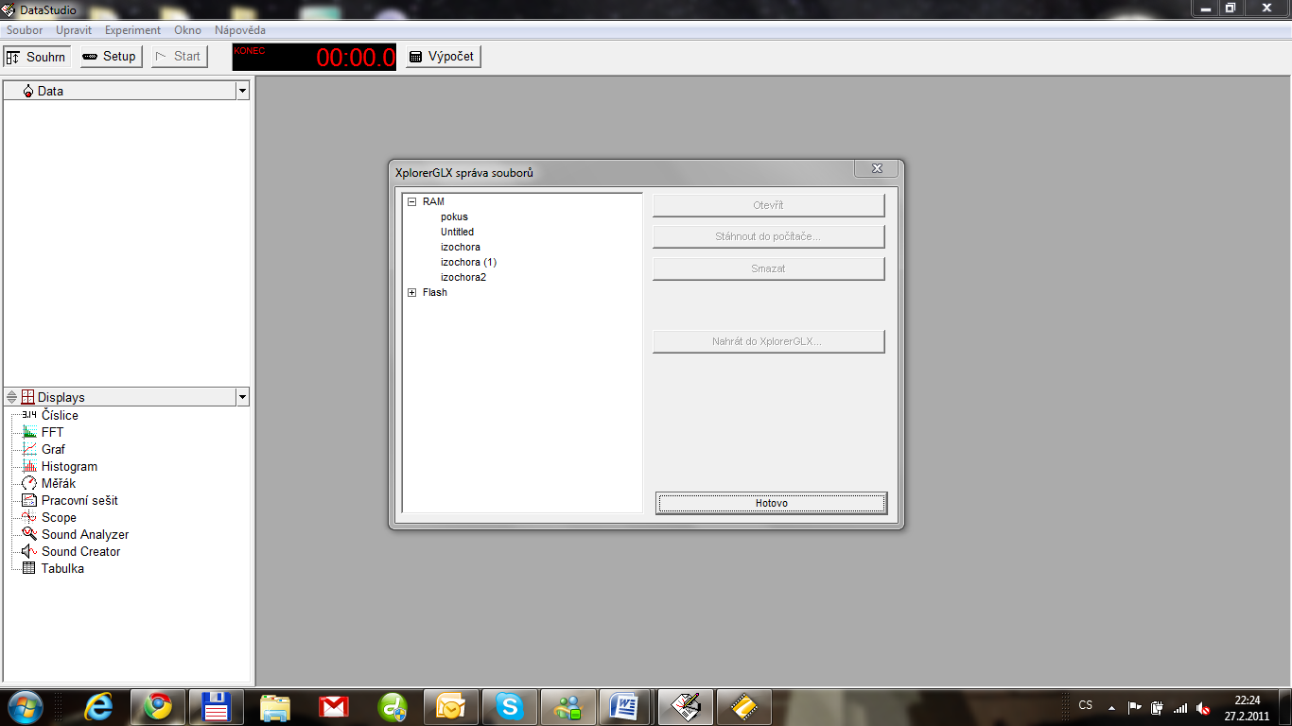
Task: Open Windows Start menu orb
Action: point(25,706)
